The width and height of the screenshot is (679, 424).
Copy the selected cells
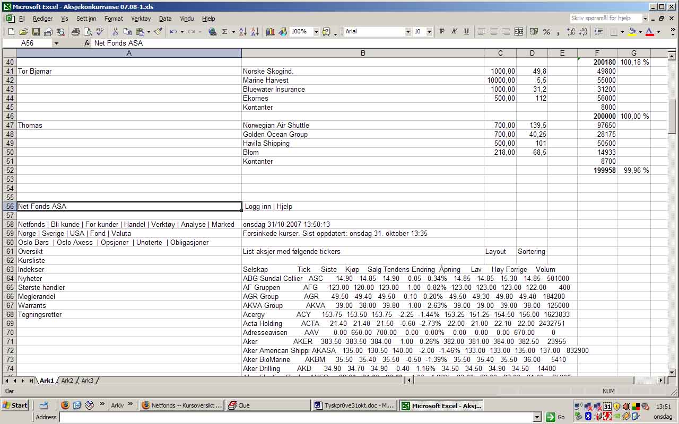click(x=127, y=32)
